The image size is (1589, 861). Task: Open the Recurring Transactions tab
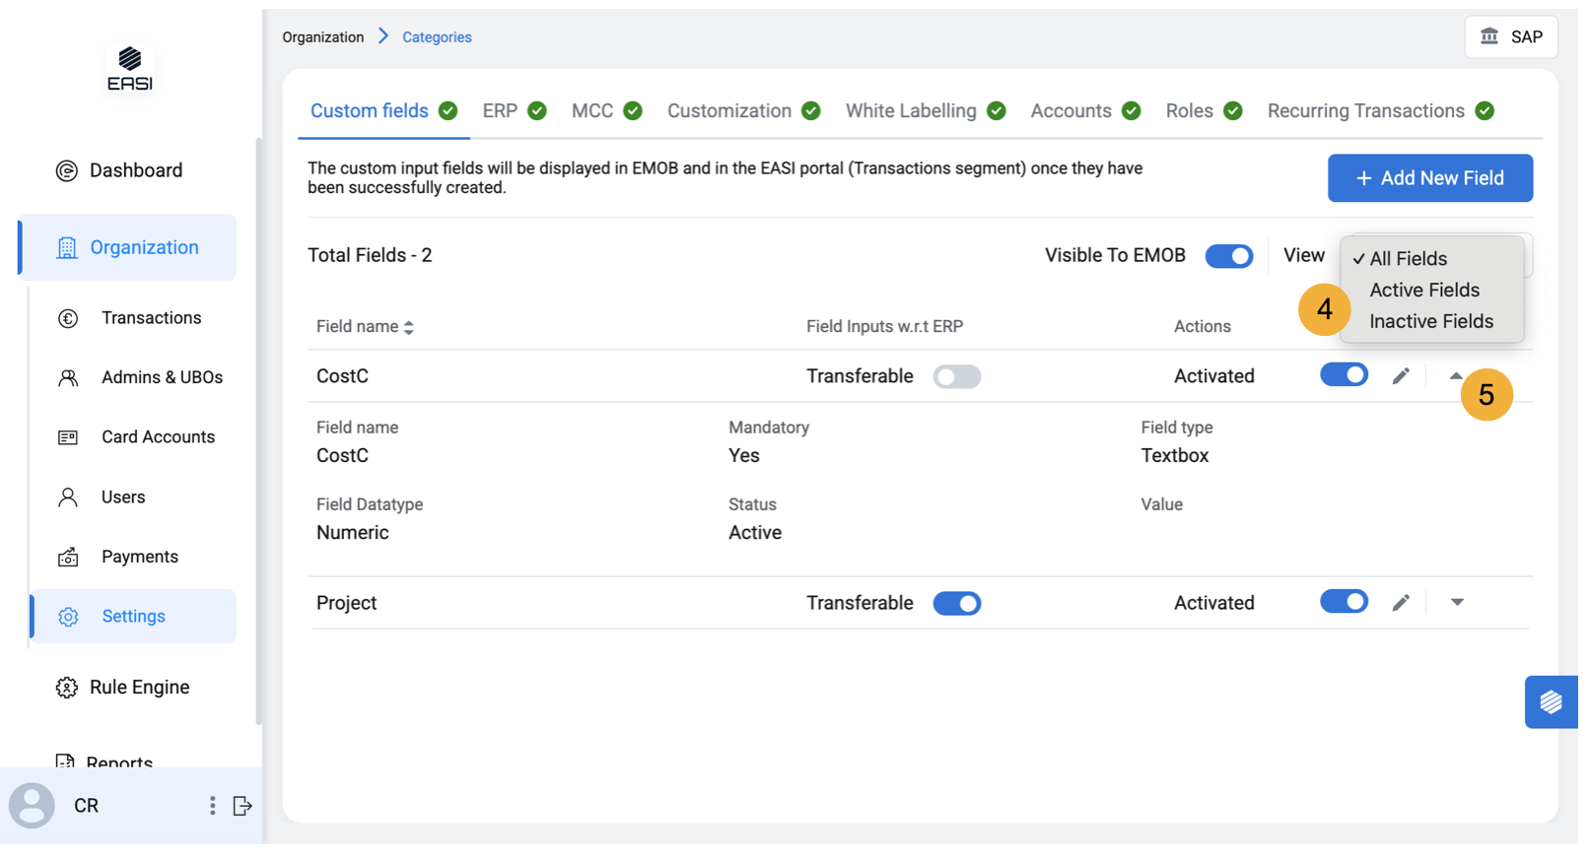click(1365, 111)
